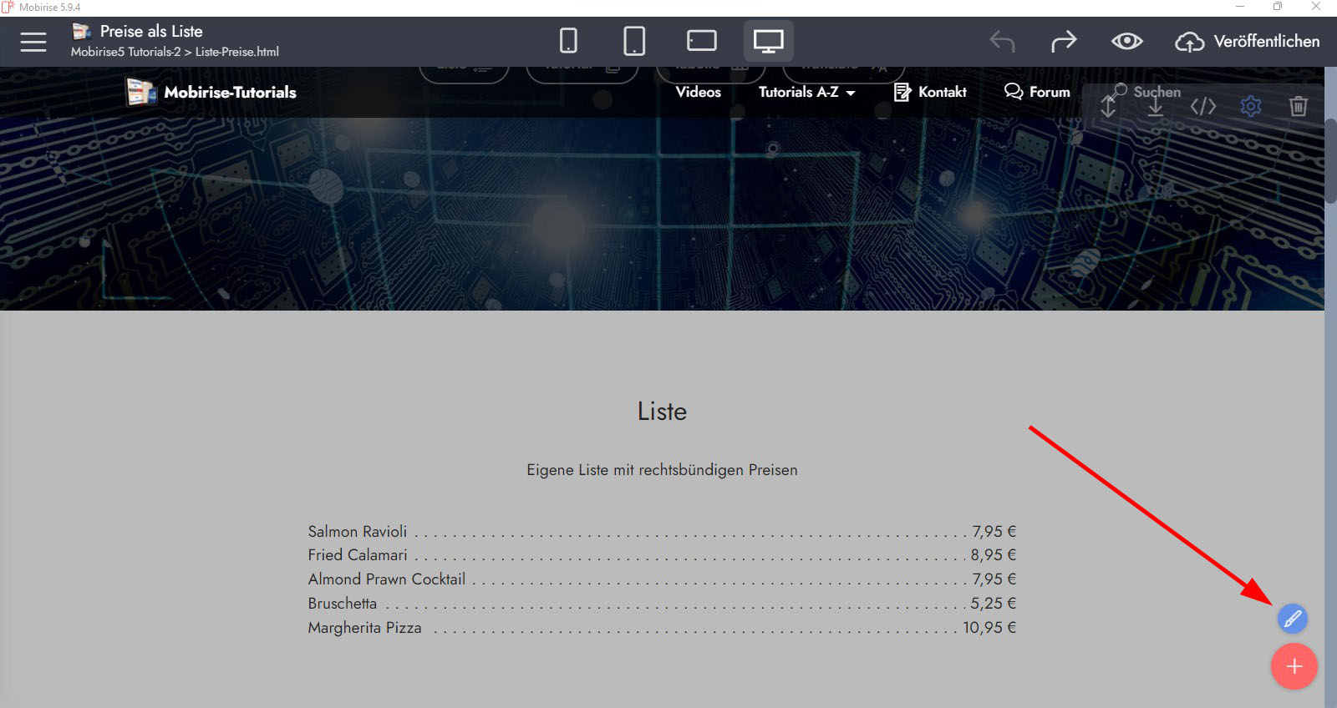Close the Mobirise window
This screenshot has width=1337, height=708.
1316,7
